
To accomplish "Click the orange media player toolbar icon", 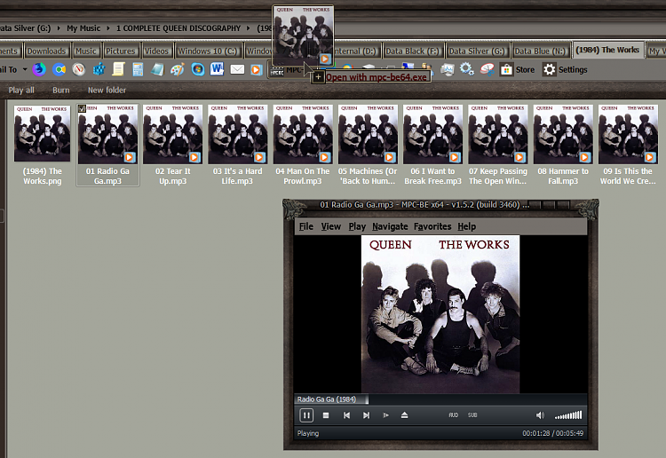I will click(x=257, y=69).
